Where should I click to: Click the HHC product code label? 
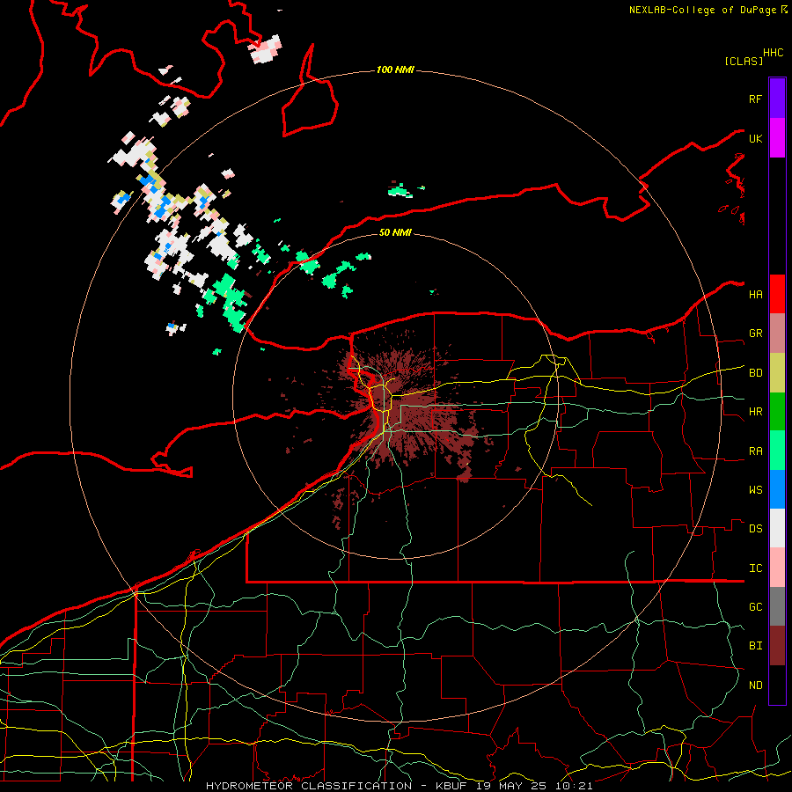773,53
